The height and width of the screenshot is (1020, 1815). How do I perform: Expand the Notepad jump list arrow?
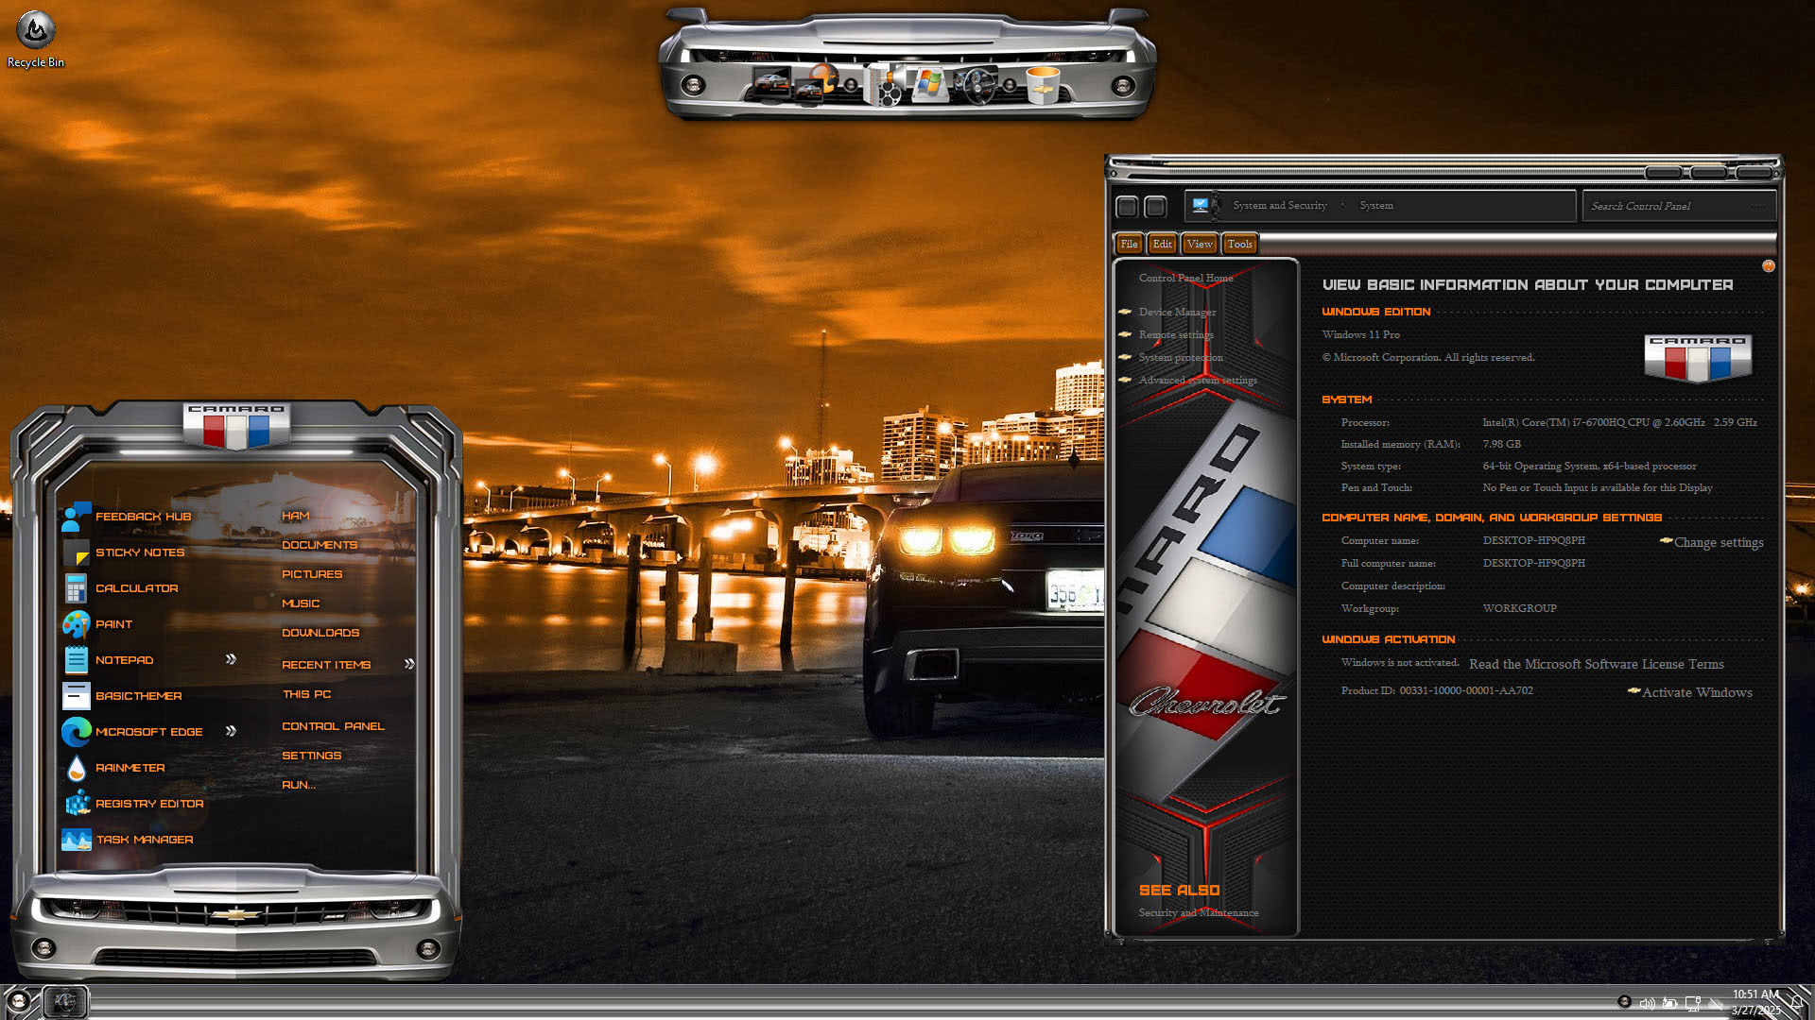(x=231, y=659)
